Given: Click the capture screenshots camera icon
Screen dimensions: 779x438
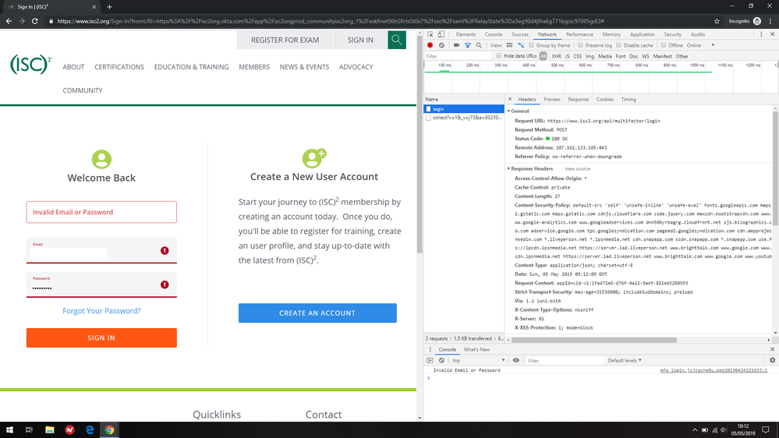Looking at the screenshot, I should pos(456,45).
